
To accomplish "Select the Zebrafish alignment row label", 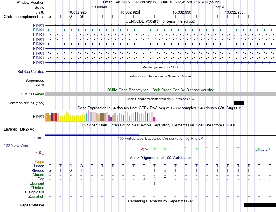I will click(x=36, y=196).
